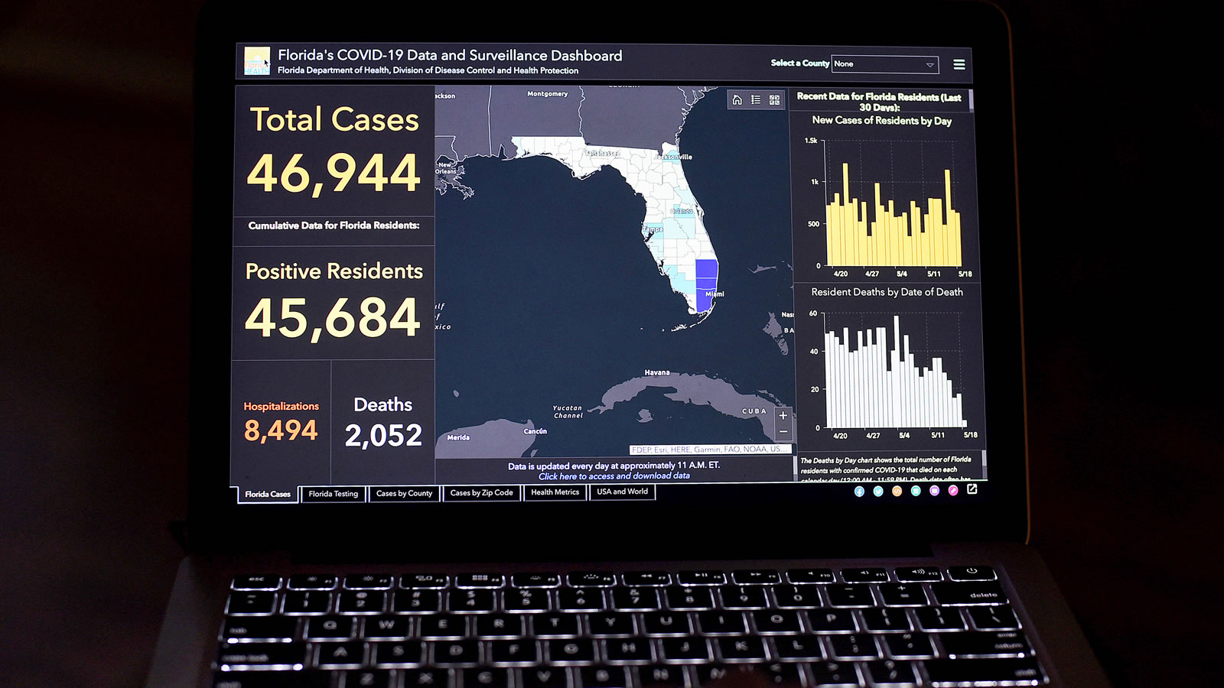Click the access and download data link
Viewport: 1224px width, 688px height.
pyautogui.click(x=614, y=475)
